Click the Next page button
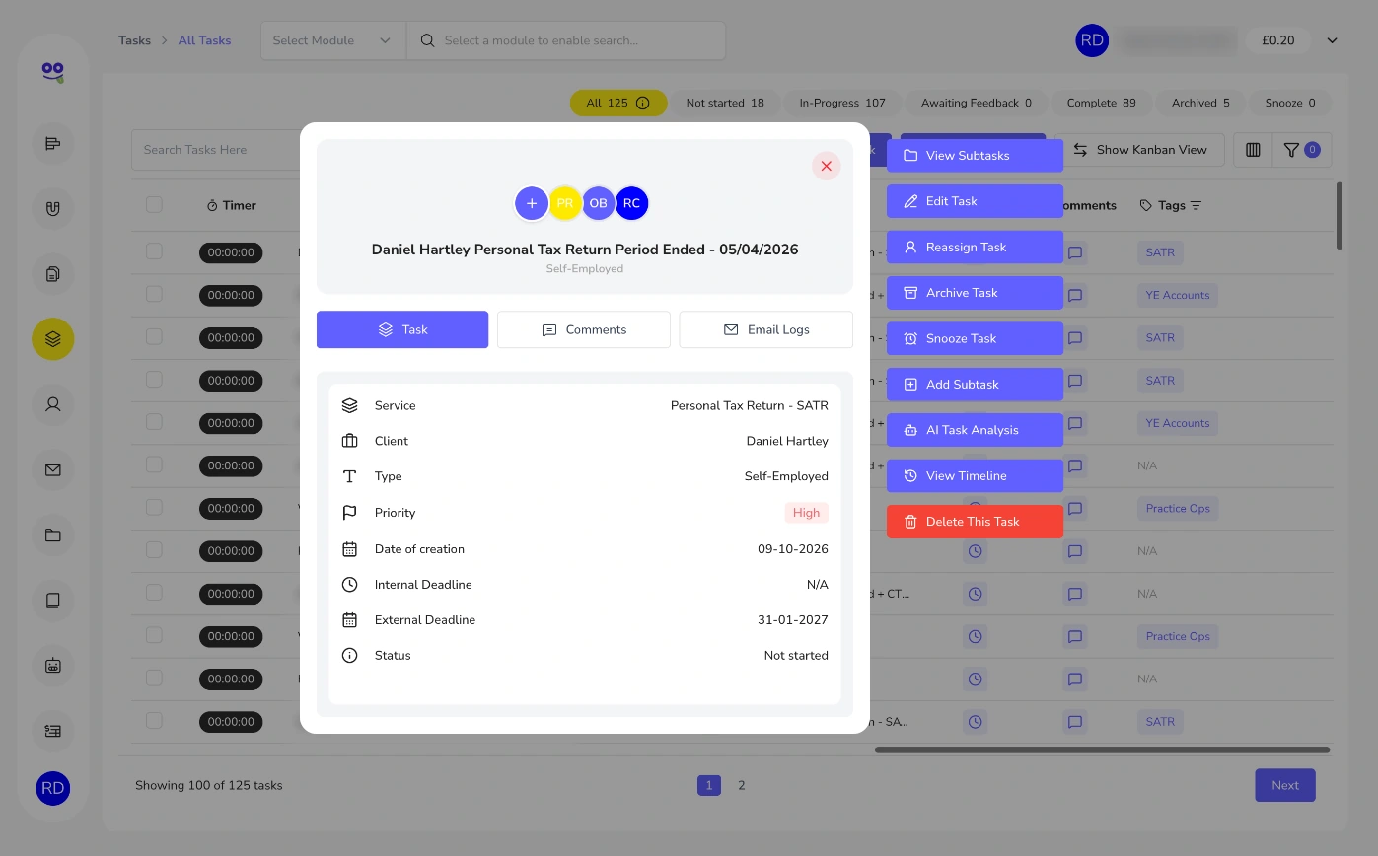The width and height of the screenshot is (1378, 856). pyautogui.click(x=1285, y=785)
